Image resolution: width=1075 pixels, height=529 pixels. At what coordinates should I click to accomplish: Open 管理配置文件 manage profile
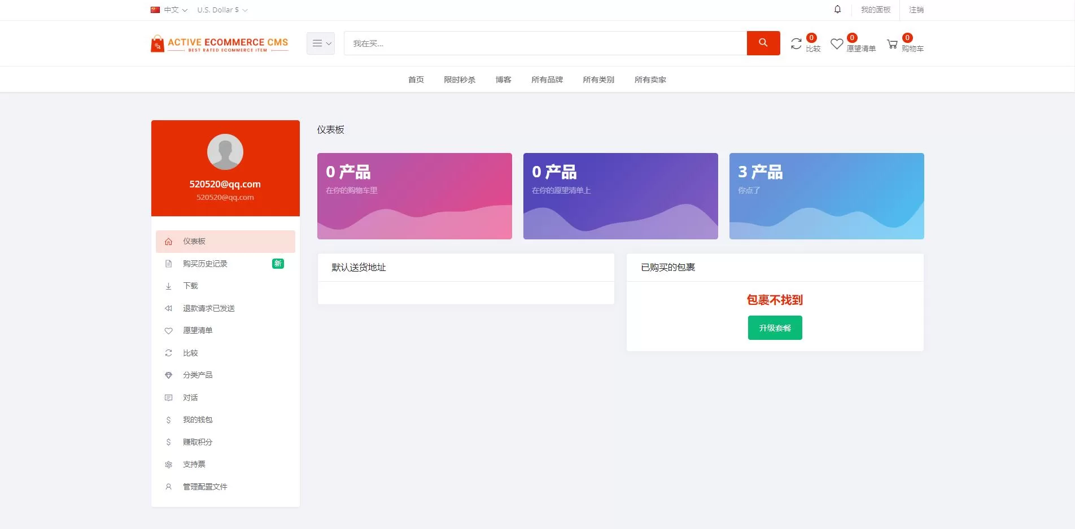coord(205,487)
